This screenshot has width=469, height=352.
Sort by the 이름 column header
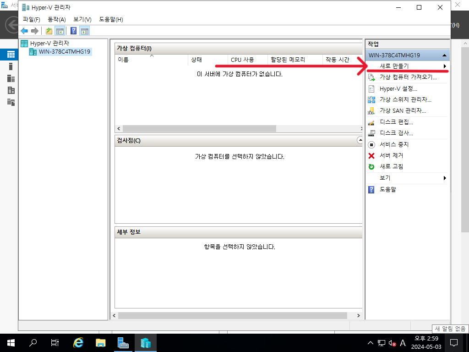(x=151, y=60)
